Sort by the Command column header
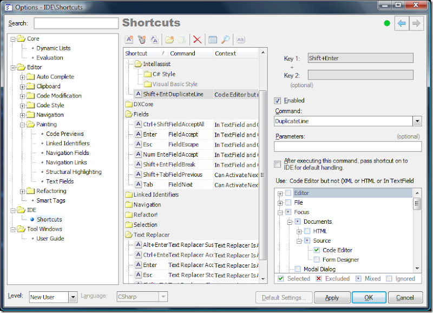This screenshot has height=313, width=433. [x=191, y=53]
